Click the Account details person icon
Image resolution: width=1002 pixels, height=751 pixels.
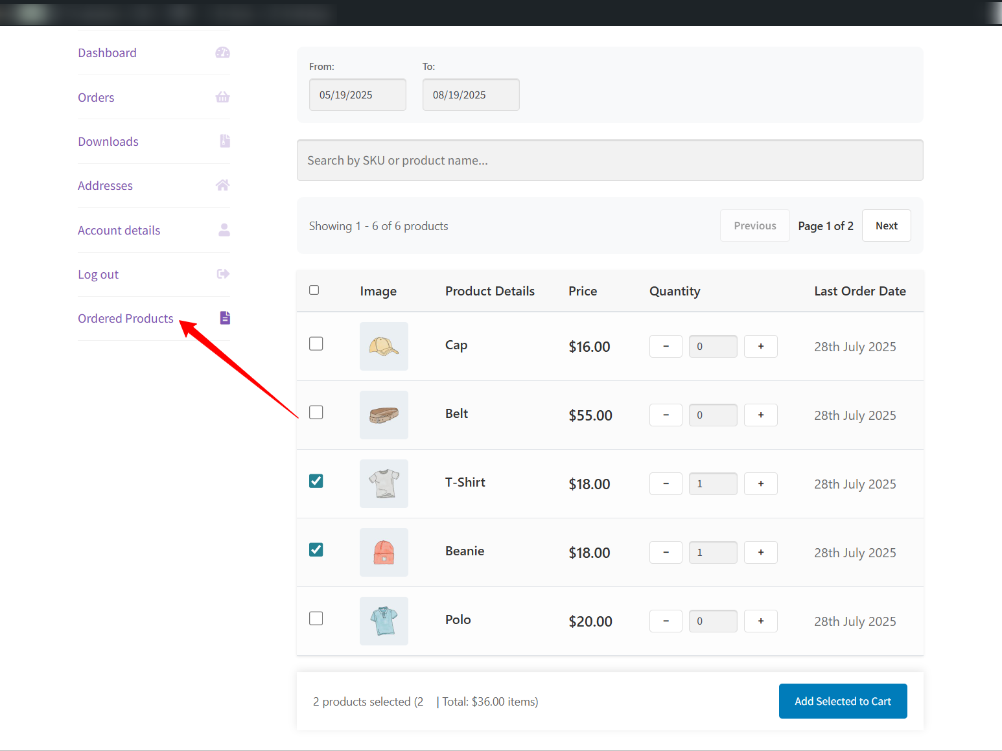point(224,230)
